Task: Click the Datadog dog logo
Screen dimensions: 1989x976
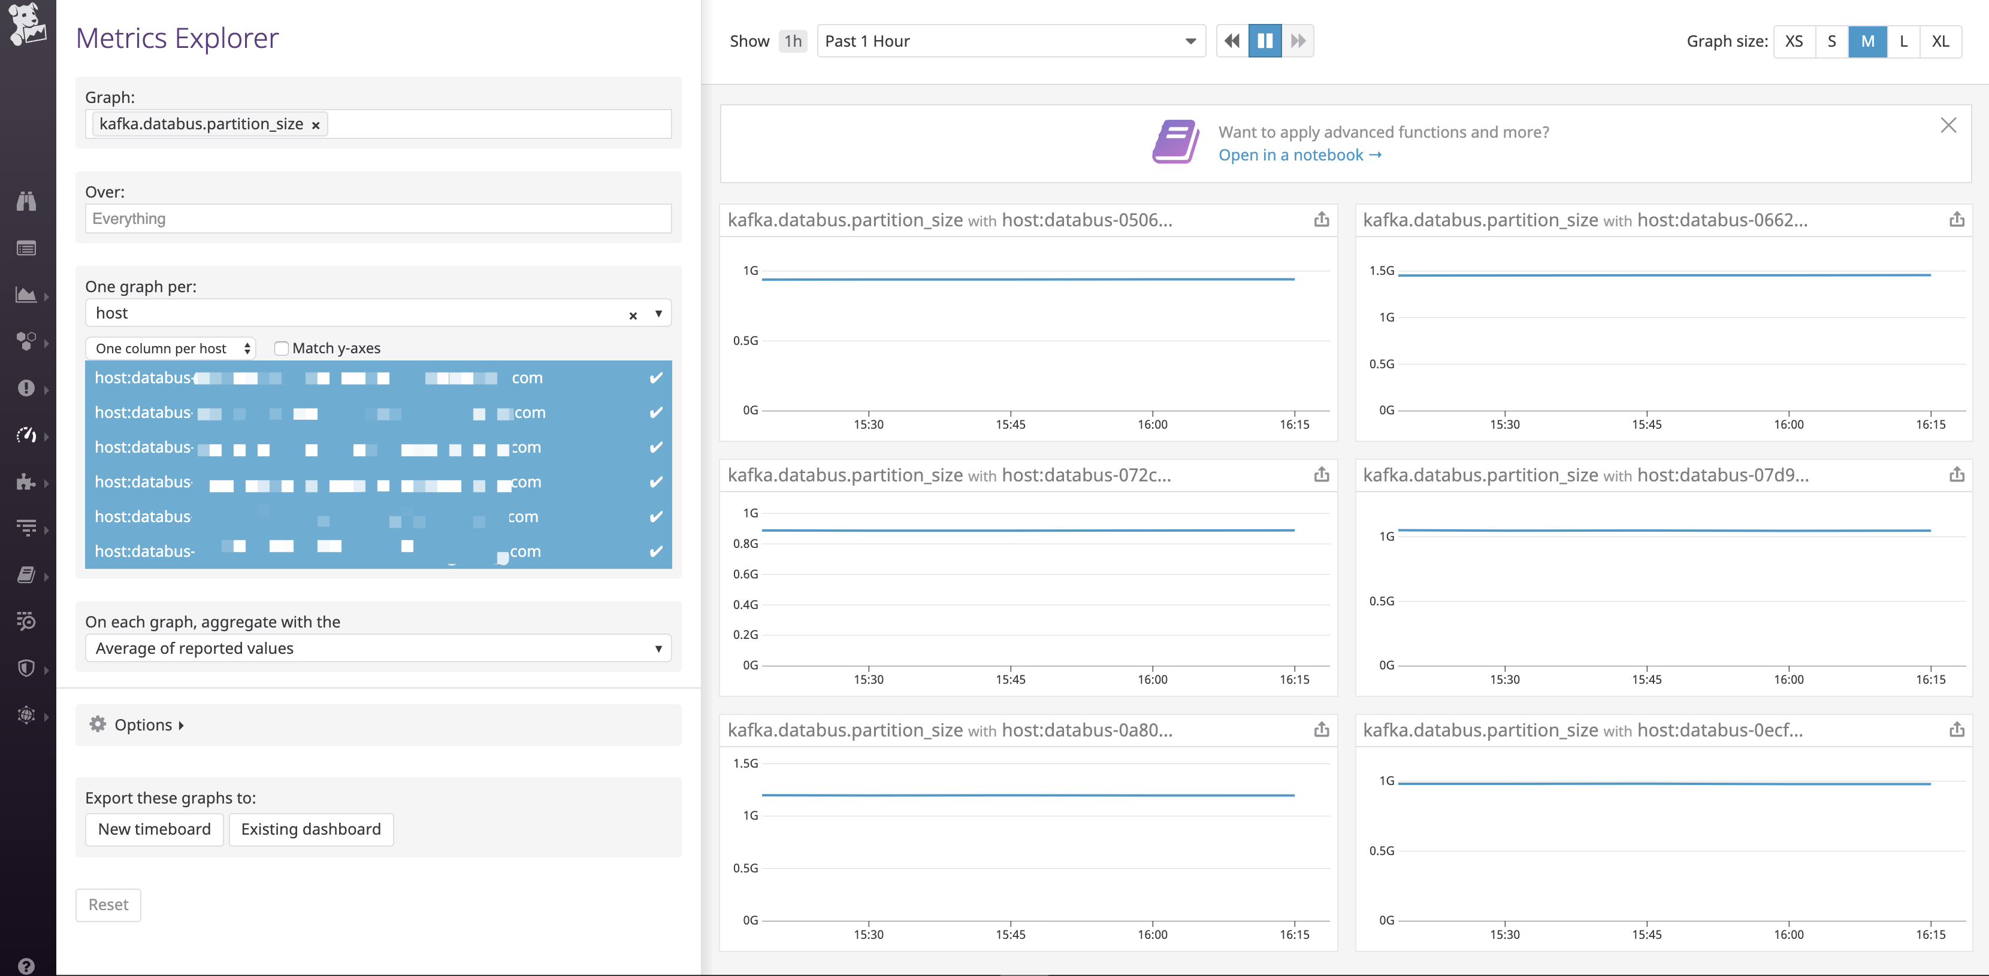Action: coord(27,23)
